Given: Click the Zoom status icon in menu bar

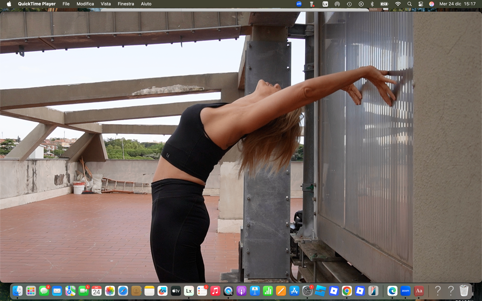Looking at the screenshot, I should click(x=299, y=4).
